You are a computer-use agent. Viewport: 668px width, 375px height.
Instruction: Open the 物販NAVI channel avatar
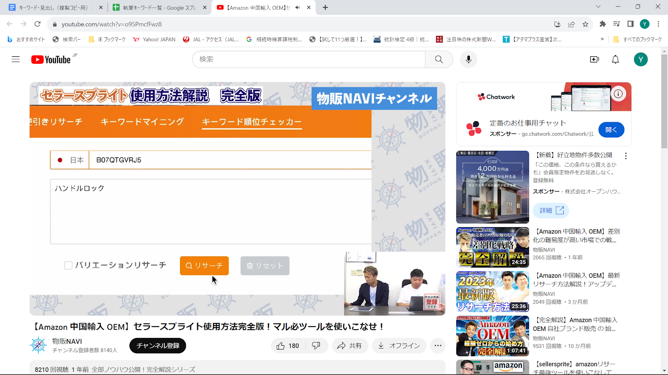[x=38, y=345]
